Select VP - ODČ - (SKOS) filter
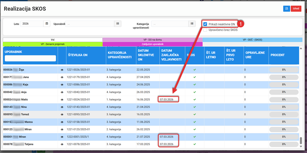This screenshot has height=153, width=307. pos(253,39)
